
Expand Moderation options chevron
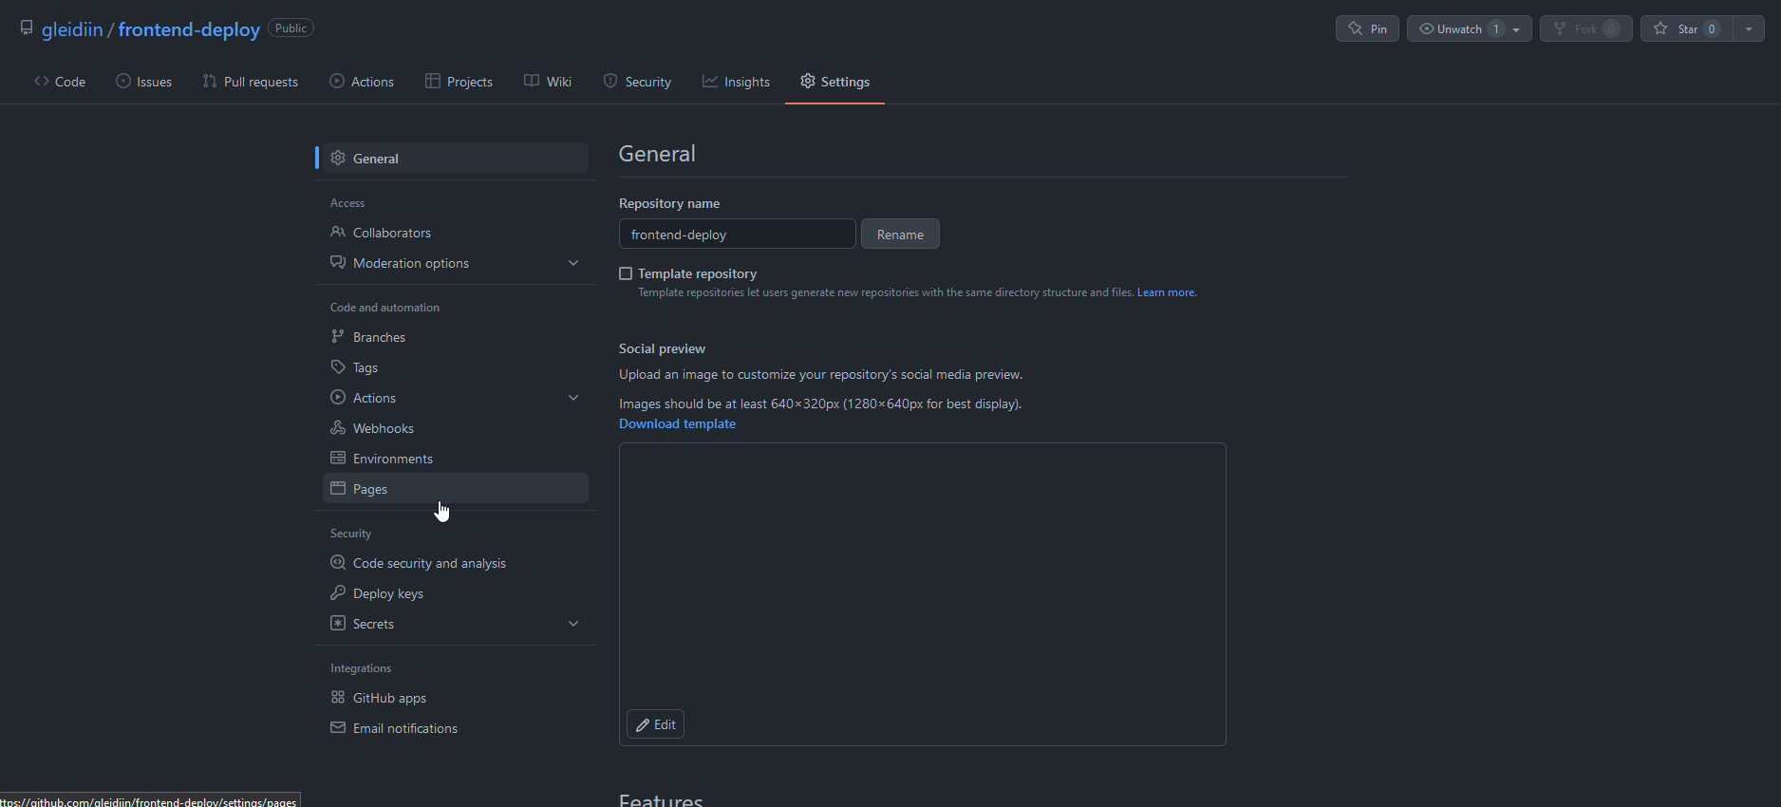(x=573, y=262)
